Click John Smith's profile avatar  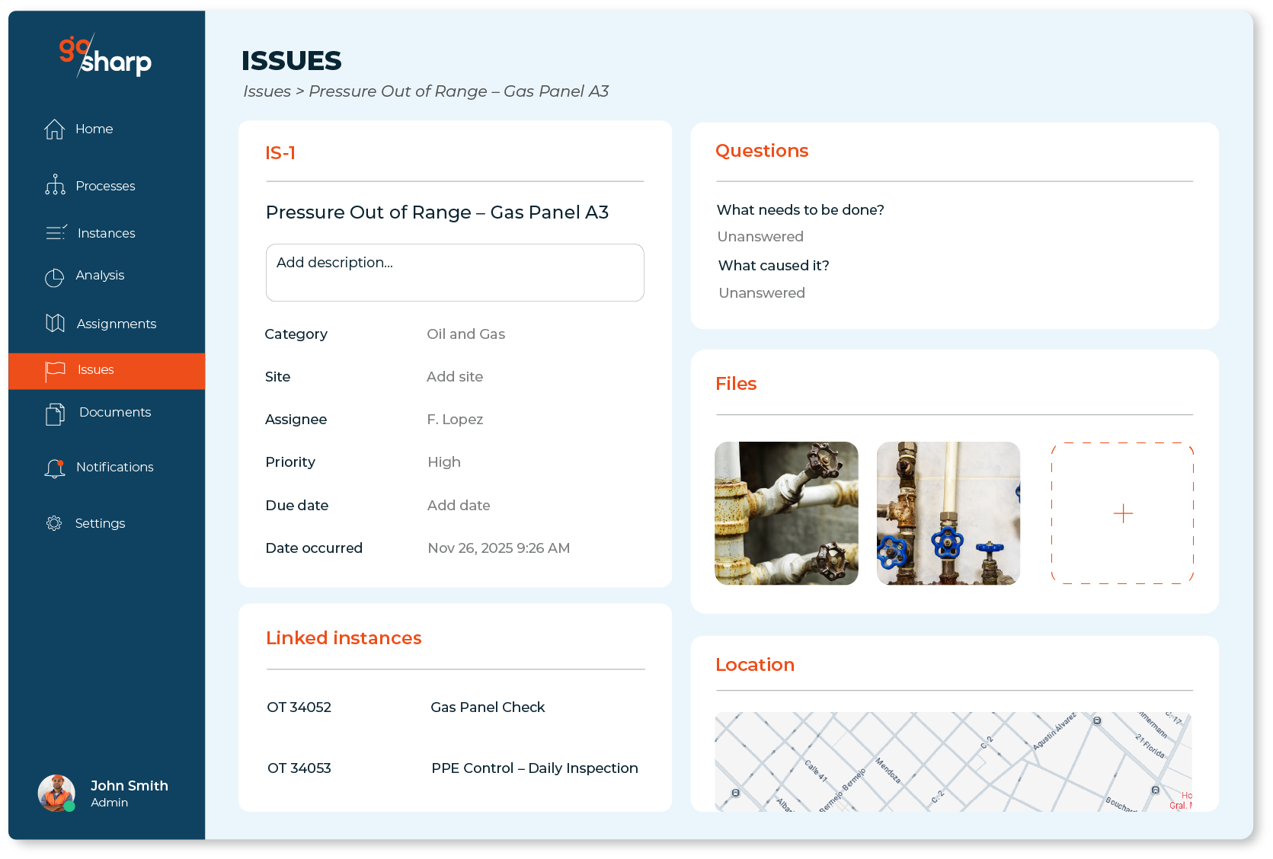click(56, 793)
